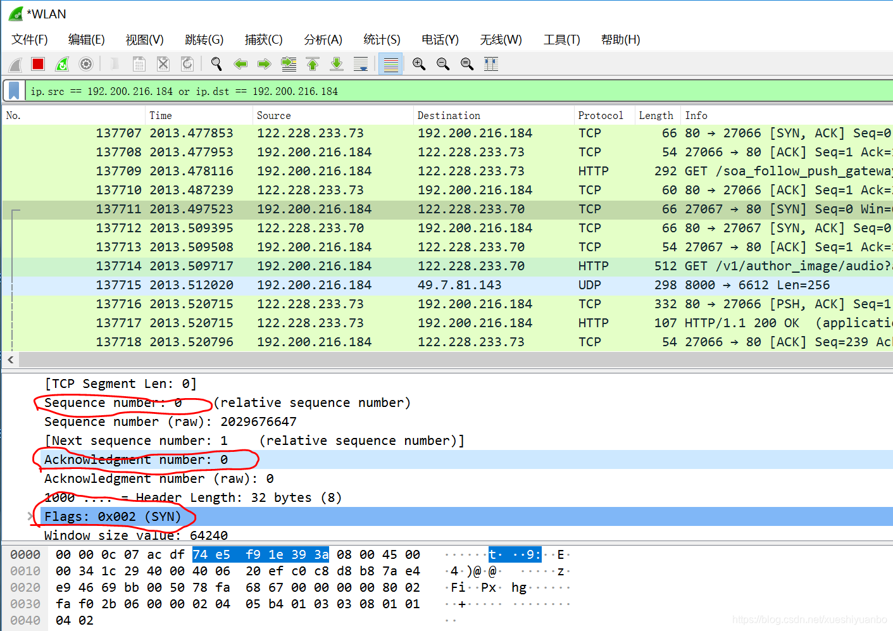Jump to first packet icon
The height and width of the screenshot is (631, 893).
pos(313,64)
